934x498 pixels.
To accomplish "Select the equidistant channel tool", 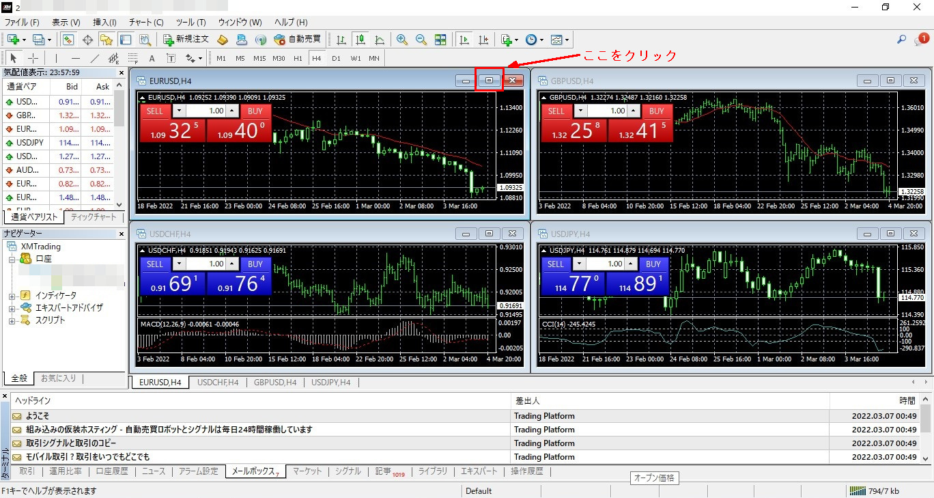I will click(113, 58).
